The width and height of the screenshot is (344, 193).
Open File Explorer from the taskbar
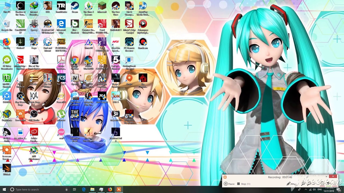click(92, 190)
